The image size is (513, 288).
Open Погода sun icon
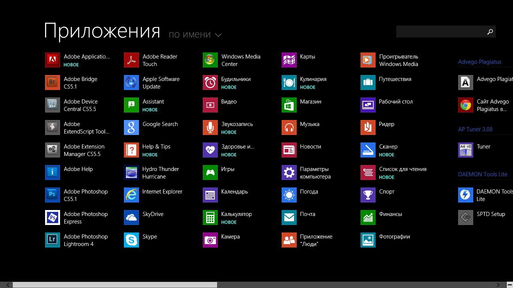point(289,195)
